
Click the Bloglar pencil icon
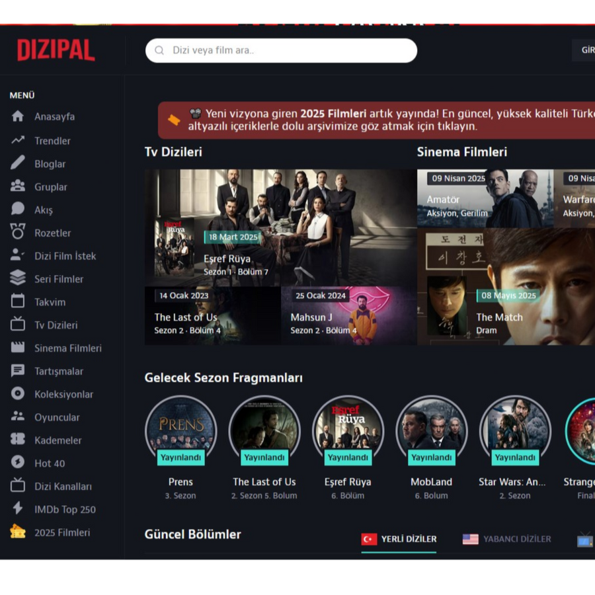(17, 163)
